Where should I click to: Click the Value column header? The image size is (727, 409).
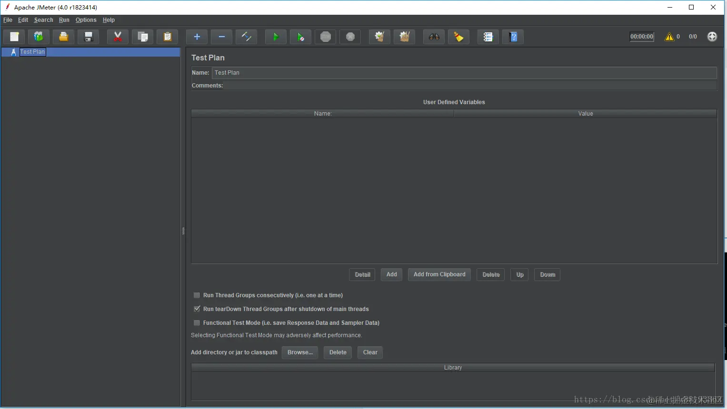tap(586, 114)
